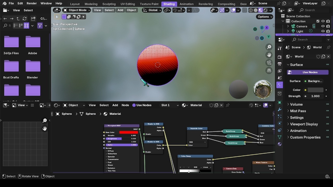Click red Base Color swatch in Principled BSDF

pos(129,132)
